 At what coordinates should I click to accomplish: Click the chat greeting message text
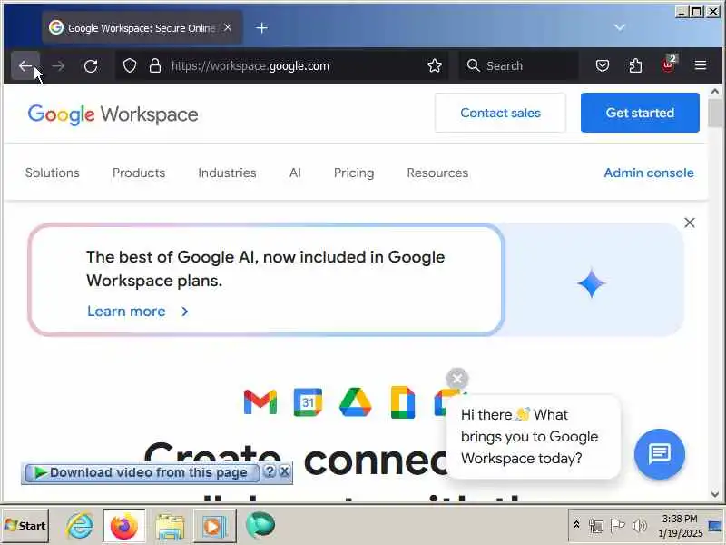(x=529, y=437)
